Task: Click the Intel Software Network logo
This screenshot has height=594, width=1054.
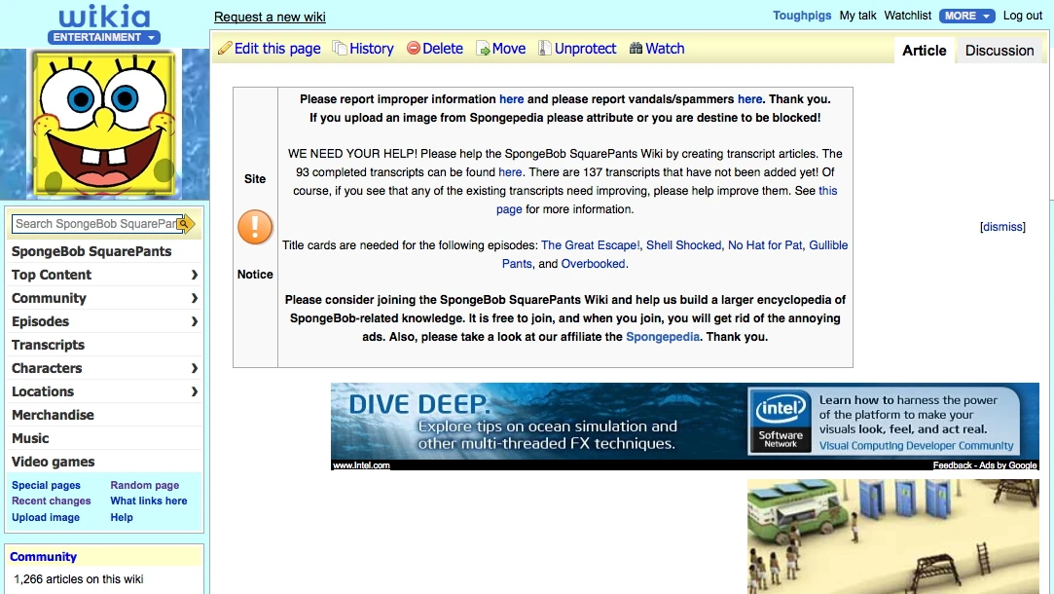Action: pyautogui.click(x=781, y=421)
